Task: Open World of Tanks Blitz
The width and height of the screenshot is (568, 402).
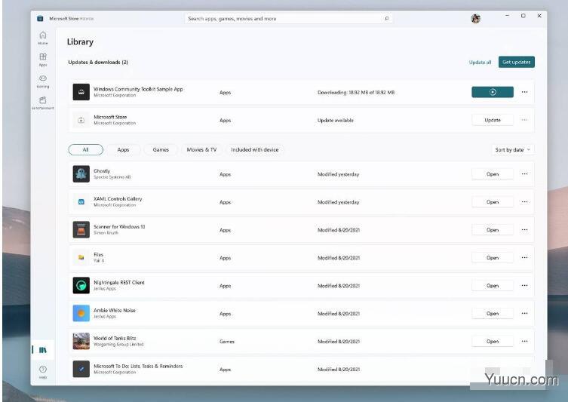Action: click(x=493, y=341)
